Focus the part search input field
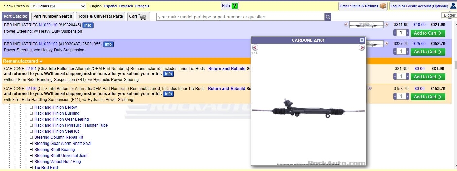457x171 pixels. click(x=240, y=17)
